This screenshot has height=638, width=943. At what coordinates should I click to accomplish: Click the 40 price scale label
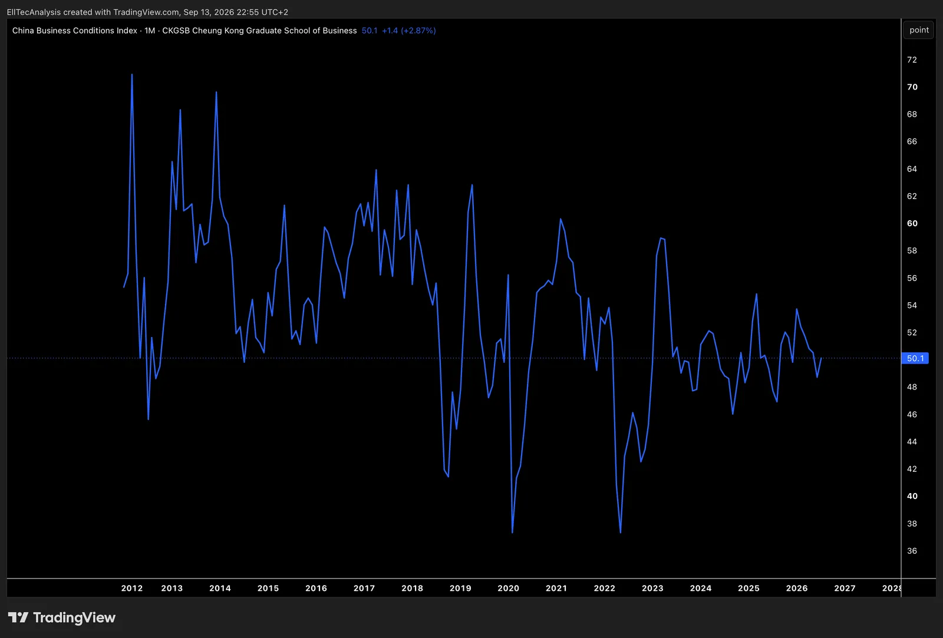pos(912,496)
